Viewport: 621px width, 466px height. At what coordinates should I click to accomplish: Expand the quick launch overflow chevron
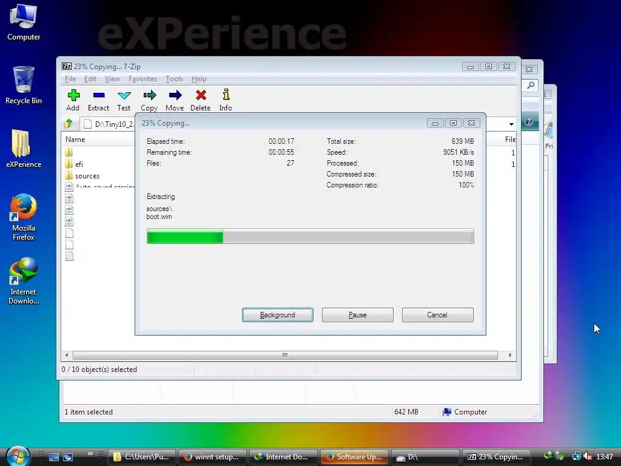90,454
